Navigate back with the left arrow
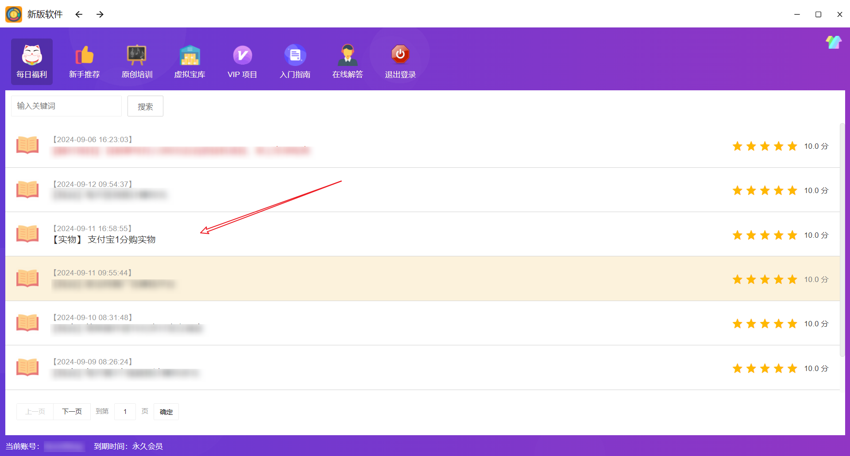The height and width of the screenshot is (456, 850). [79, 15]
